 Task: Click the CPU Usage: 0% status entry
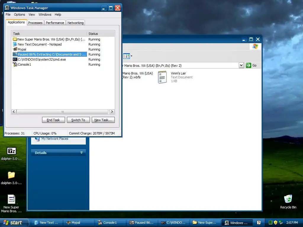(x=45, y=133)
